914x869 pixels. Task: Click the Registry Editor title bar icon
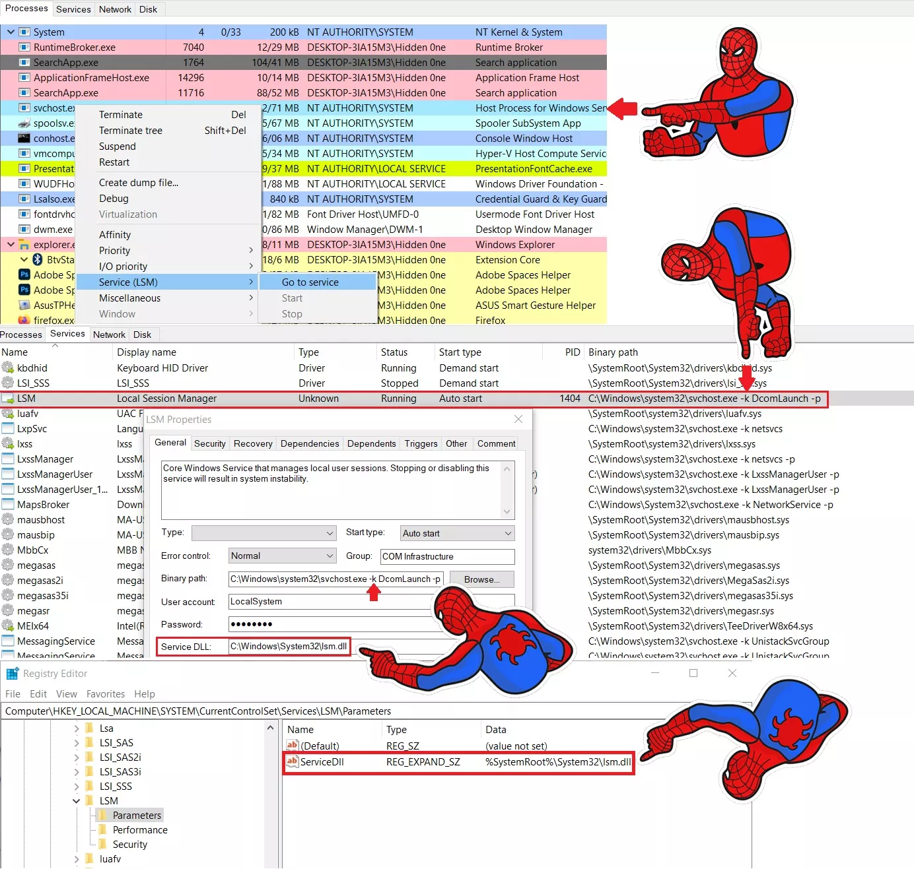point(12,674)
